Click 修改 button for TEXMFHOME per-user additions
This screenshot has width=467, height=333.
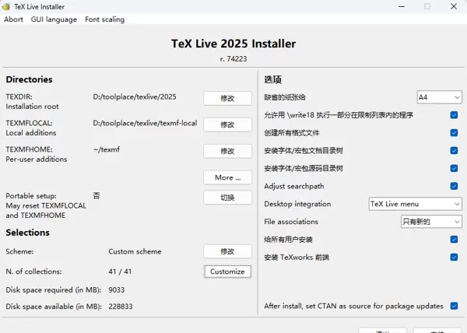click(x=226, y=151)
